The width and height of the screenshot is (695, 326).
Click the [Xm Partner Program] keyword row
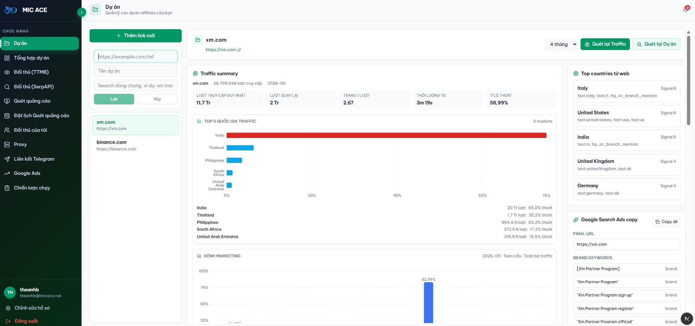click(x=627, y=269)
